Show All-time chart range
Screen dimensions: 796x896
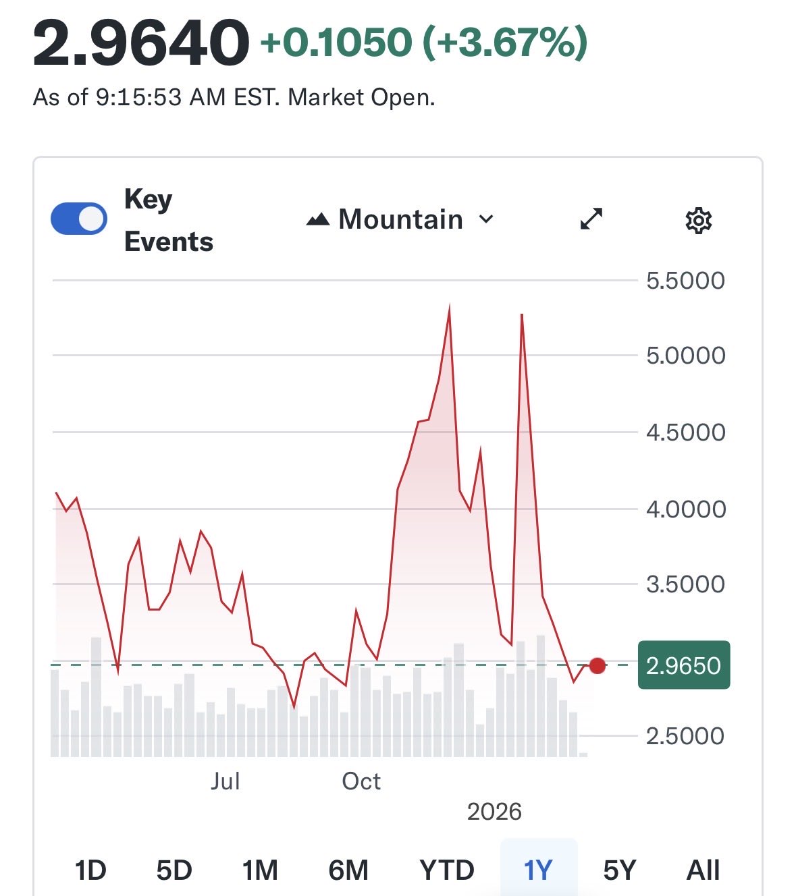point(703,870)
